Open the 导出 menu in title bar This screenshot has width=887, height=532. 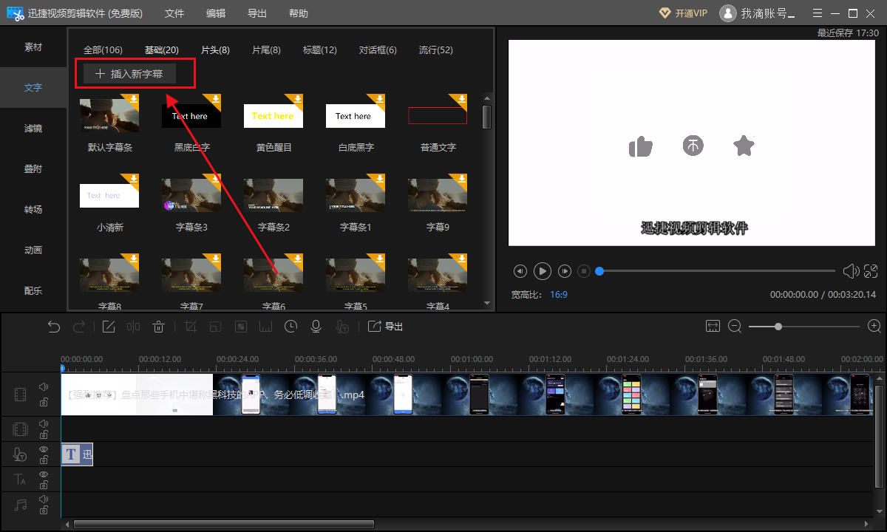pyautogui.click(x=257, y=13)
